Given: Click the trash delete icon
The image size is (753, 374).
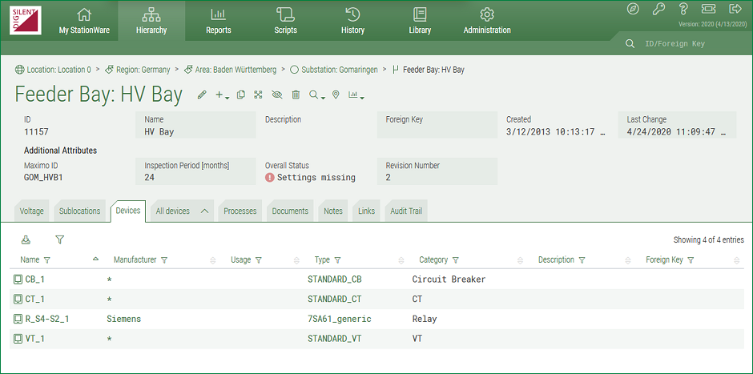Looking at the screenshot, I should point(296,95).
